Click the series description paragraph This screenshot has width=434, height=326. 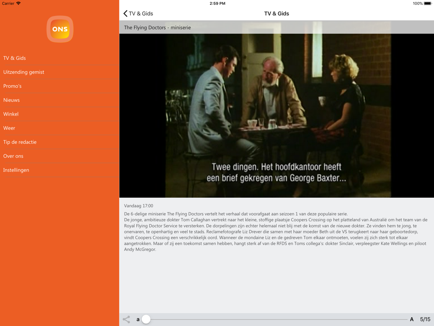[276, 232]
